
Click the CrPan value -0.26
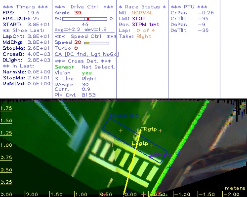[206, 13]
